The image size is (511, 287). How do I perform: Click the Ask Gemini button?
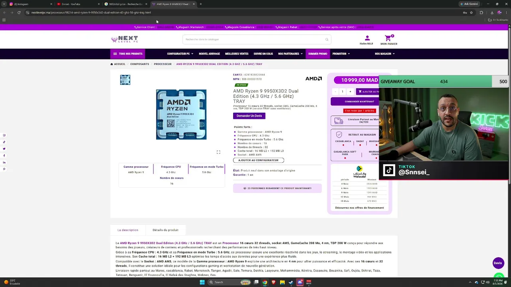469,4
